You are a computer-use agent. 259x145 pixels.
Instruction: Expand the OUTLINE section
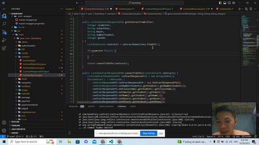[15, 122]
